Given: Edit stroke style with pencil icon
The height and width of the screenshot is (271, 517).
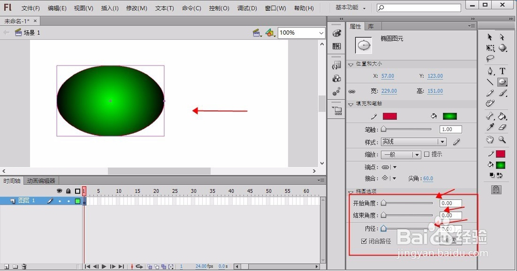Looking at the screenshot, I should coord(457,142).
